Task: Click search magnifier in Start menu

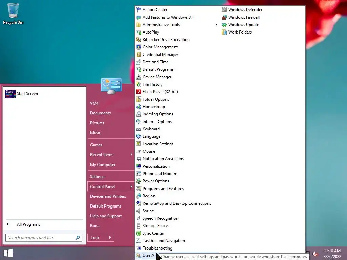Action: pyautogui.click(x=78, y=238)
